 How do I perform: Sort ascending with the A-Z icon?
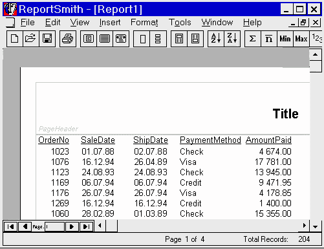click(x=216, y=39)
